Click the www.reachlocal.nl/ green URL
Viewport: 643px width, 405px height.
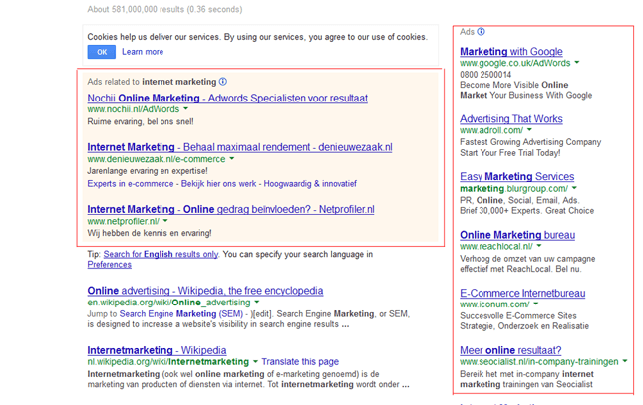click(x=496, y=246)
